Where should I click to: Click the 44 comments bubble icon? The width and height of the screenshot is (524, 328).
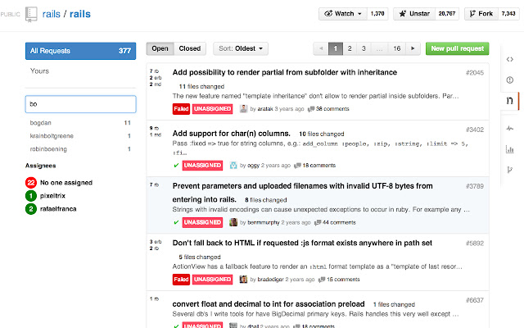tap(318, 222)
